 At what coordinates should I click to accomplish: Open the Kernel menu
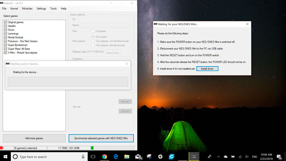tap(14, 9)
